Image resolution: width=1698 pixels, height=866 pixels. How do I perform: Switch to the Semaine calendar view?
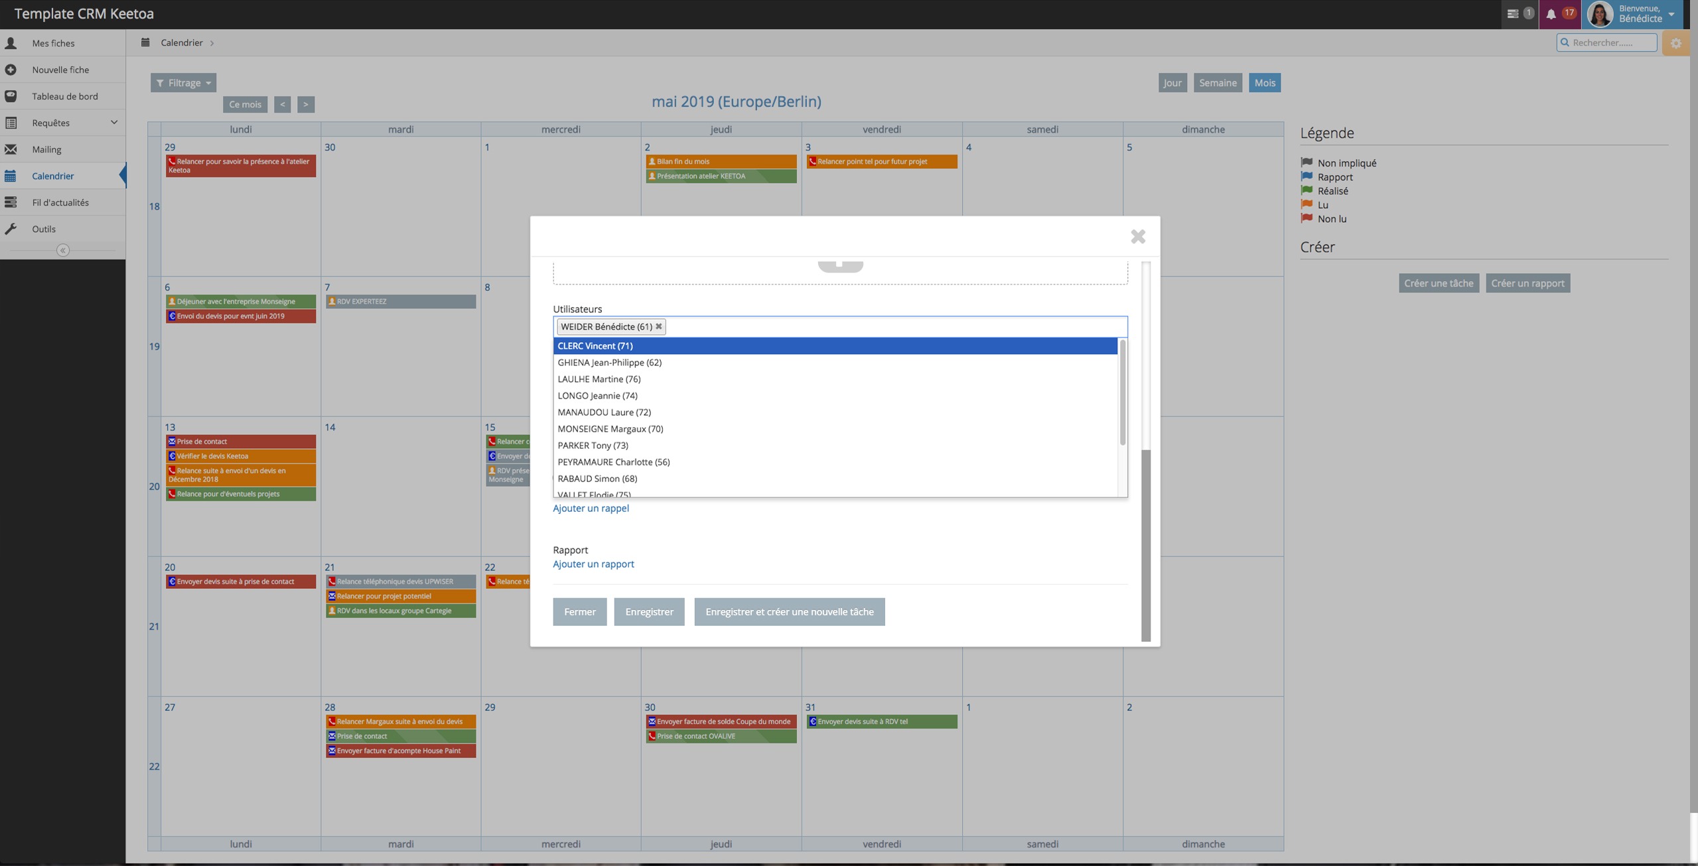tap(1217, 83)
